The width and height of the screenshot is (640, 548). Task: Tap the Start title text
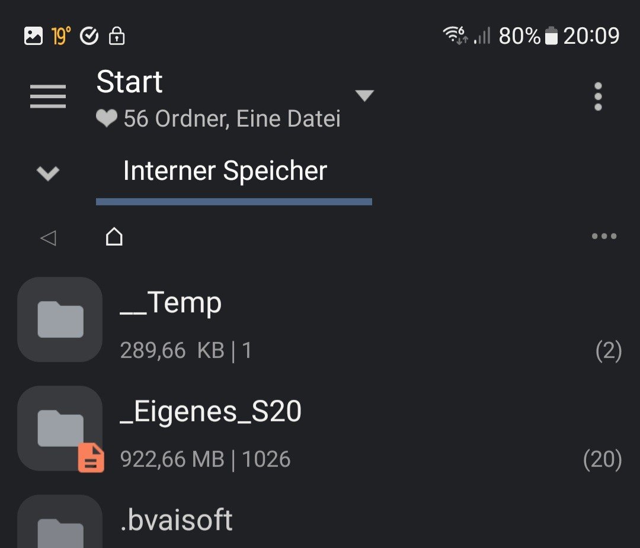pos(129,82)
